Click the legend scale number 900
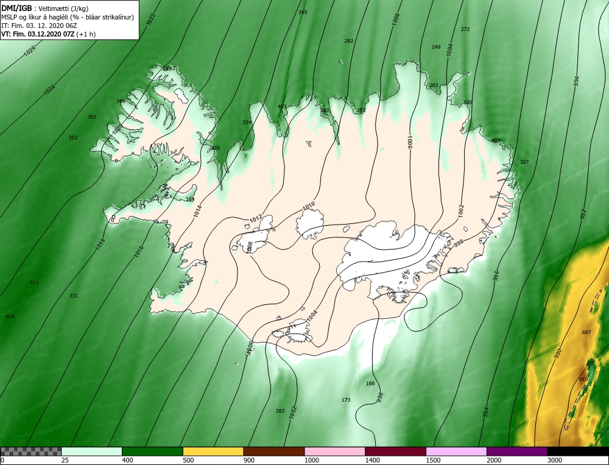 pos(249,461)
